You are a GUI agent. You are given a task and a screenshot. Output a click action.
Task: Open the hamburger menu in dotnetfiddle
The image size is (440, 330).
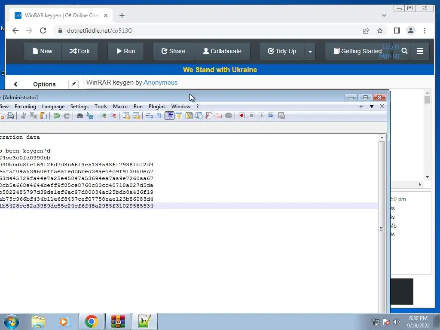(x=420, y=51)
